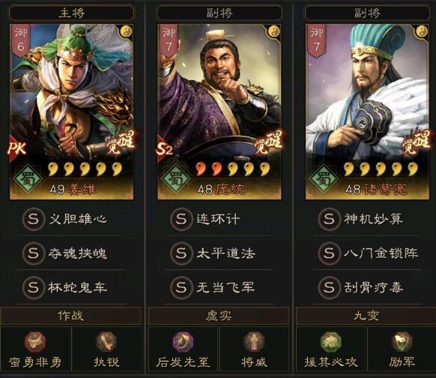436x378 pixels.
Task: Open the 姜维 general portrait
Action: click(71, 111)
